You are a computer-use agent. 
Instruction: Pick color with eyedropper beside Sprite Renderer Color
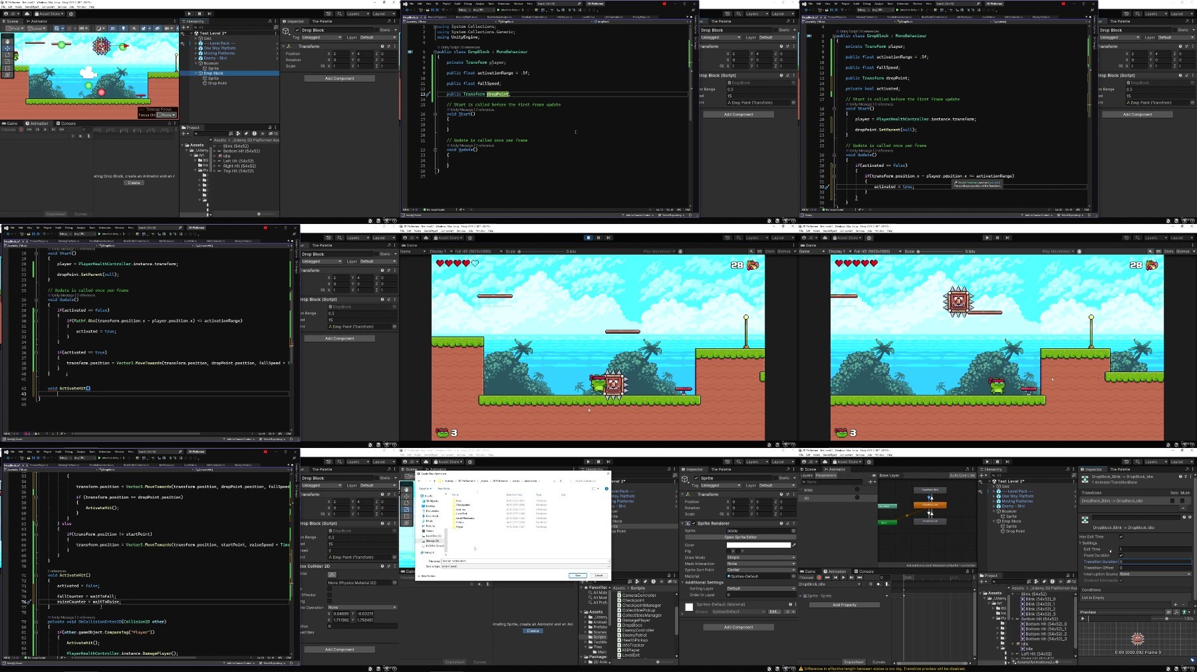coord(794,545)
